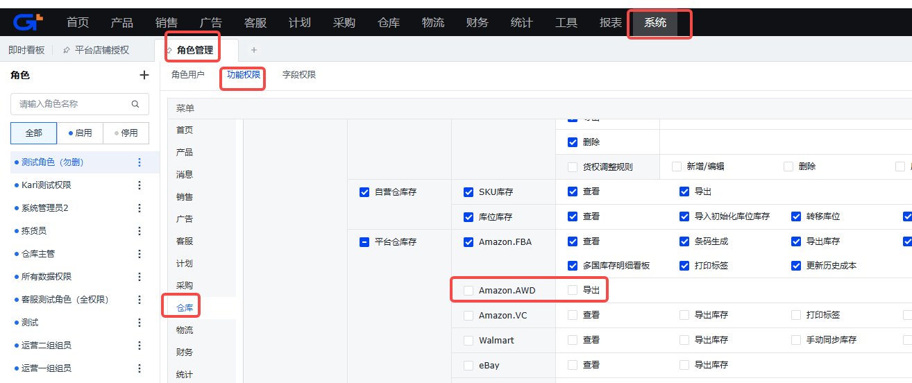Uncheck the 转移库位 checkbox
Viewport: 912px width, 383px height.
(796, 216)
